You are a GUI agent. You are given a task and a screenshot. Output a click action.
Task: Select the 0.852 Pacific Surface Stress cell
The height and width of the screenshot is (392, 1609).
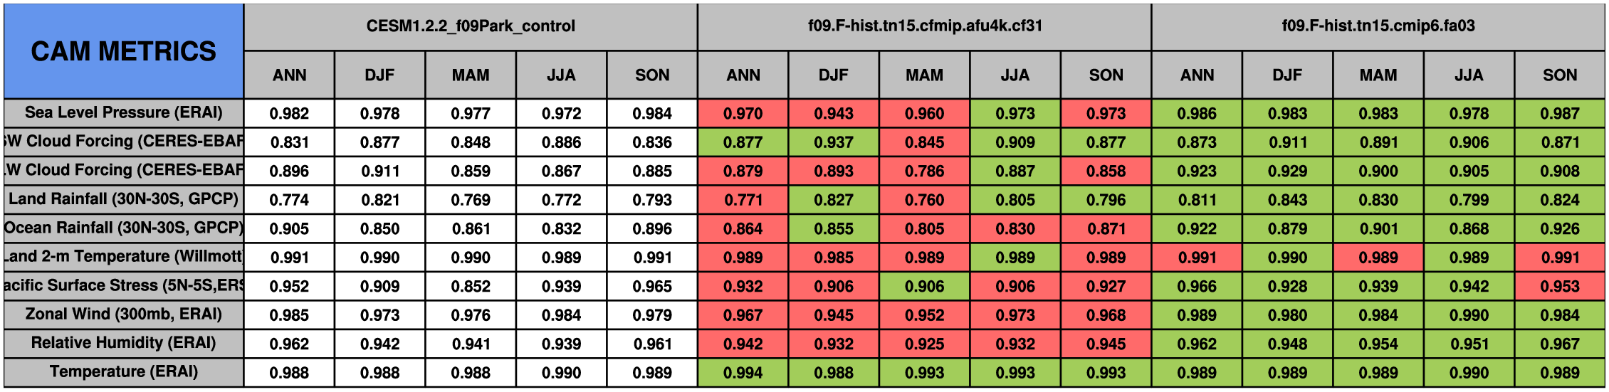(471, 286)
